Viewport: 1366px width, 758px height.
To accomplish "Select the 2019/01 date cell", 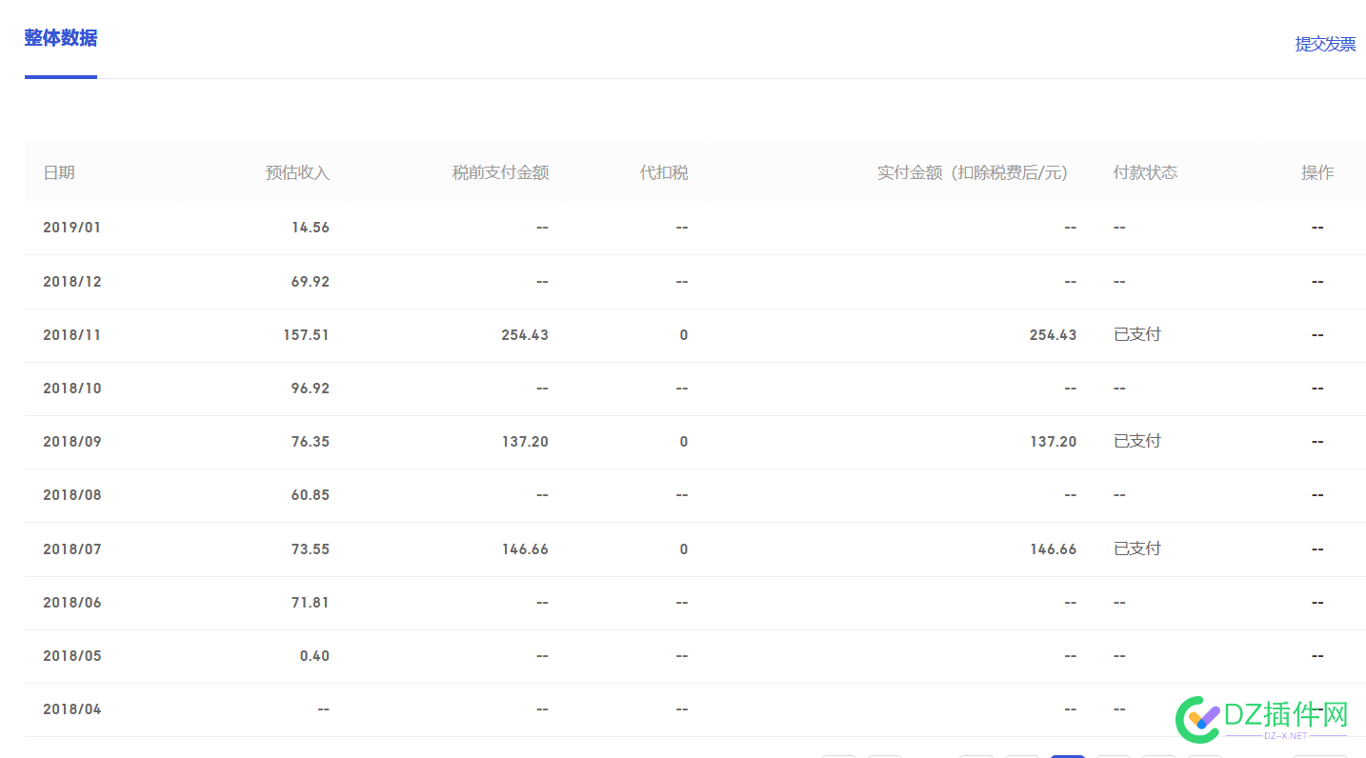I will point(71,228).
